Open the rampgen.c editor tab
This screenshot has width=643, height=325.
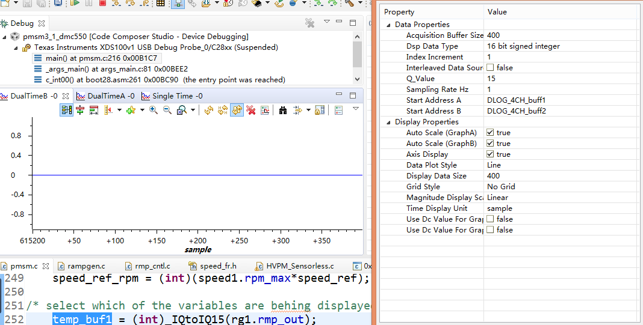pyautogui.click(x=82, y=266)
